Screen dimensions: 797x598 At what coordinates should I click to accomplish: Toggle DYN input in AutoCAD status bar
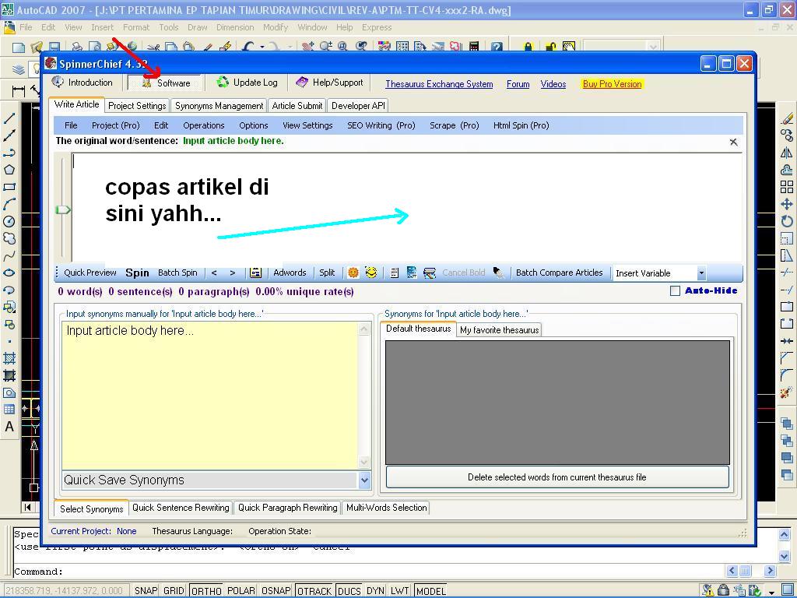click(375, 590)
